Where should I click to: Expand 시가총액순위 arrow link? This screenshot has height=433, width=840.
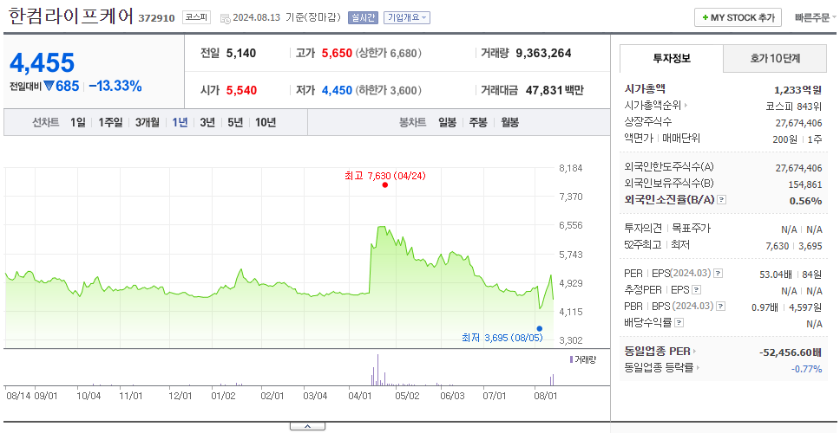click(657, 106)
